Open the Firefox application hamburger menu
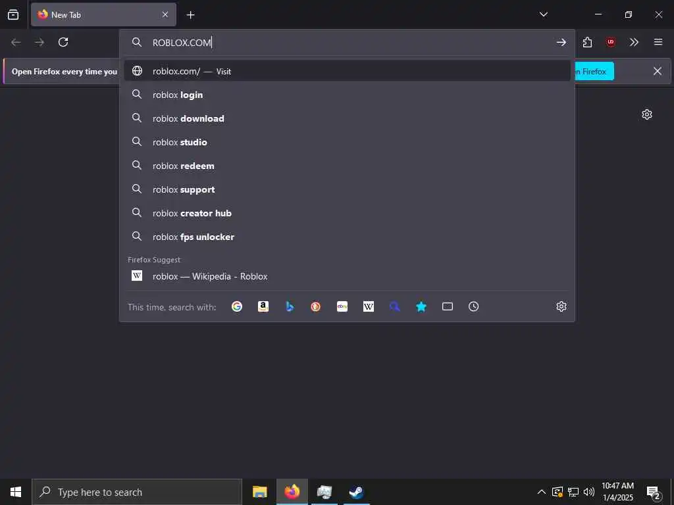This screenshot has width=674, height=505. click(658, 42)
